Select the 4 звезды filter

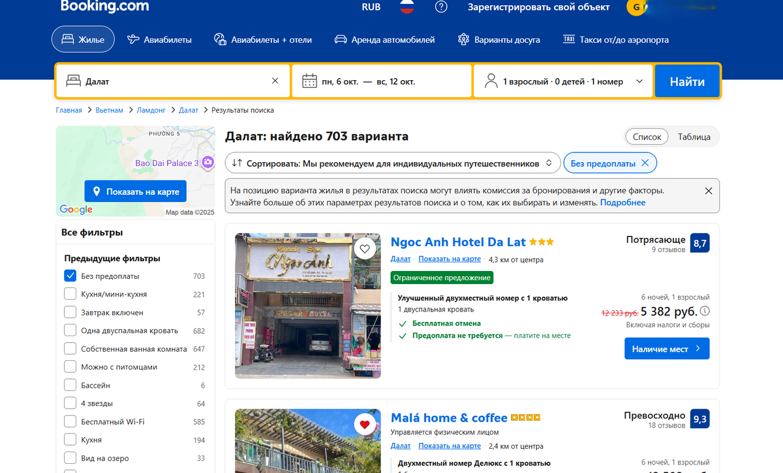(70, 403)
